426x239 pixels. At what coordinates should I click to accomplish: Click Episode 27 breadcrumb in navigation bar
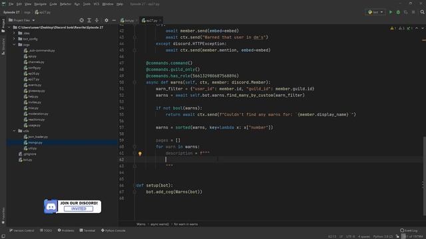11,12
